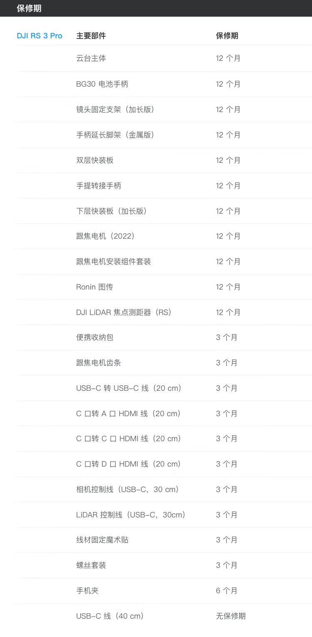312x637 pixels.
Task: Click 6 个月 warranty for 手机夹
Action: coord(227,591)
